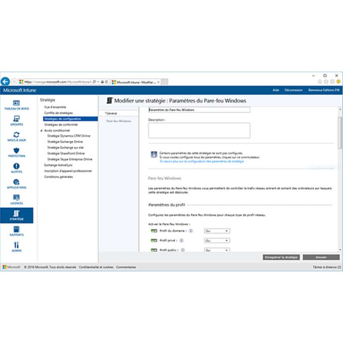Click the browser favorites star icon

[326, 81]
